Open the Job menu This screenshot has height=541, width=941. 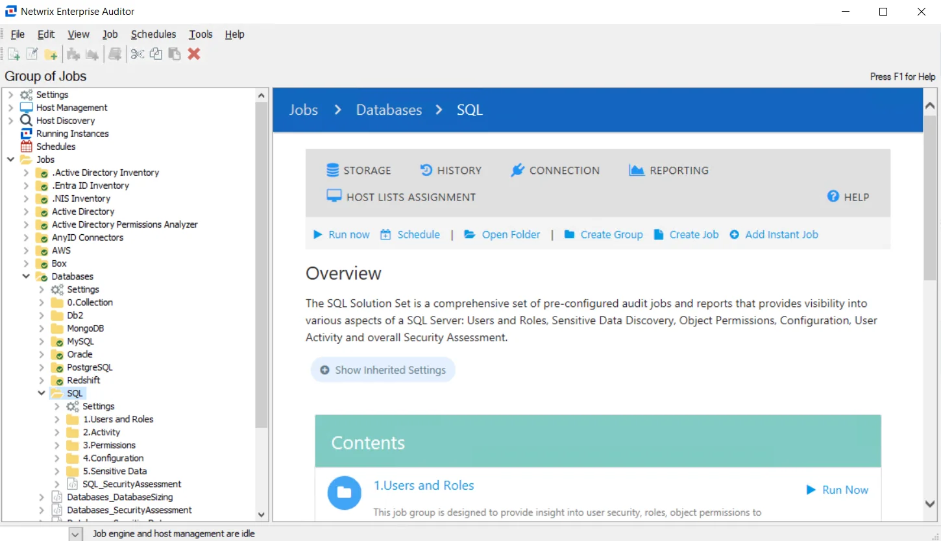point(110,34)
